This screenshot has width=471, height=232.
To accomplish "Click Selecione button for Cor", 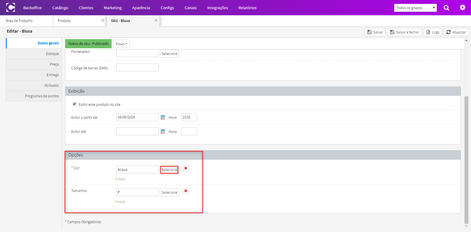I will 170,170.
